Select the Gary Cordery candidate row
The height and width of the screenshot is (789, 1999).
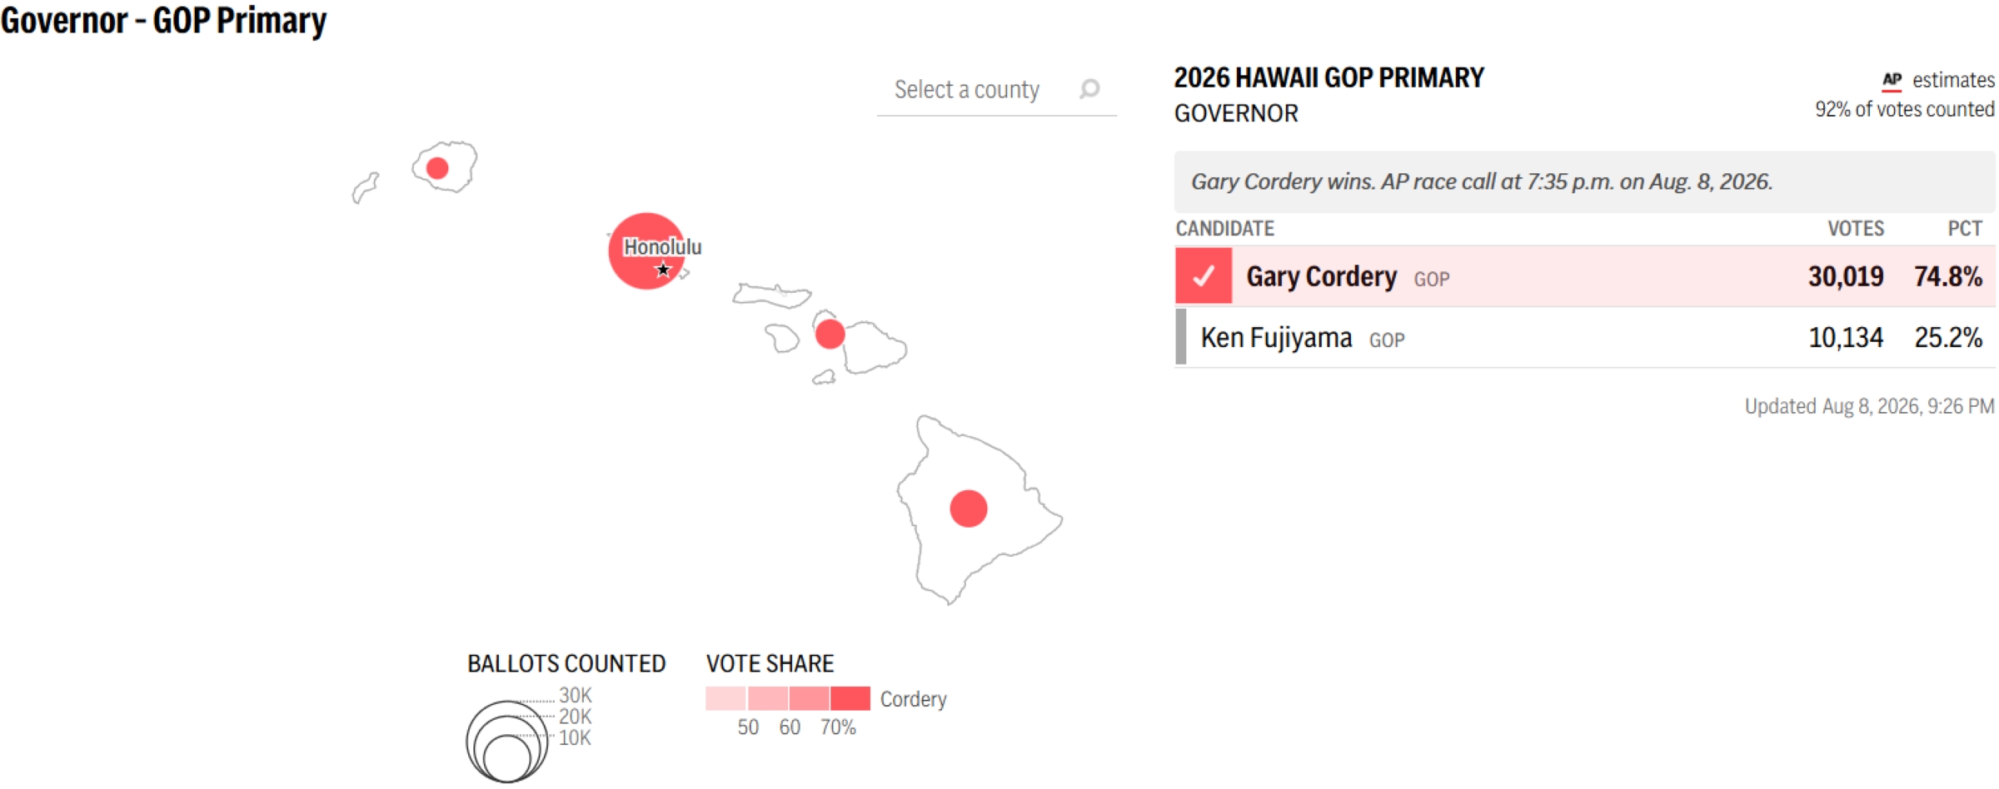point(1585,276)
